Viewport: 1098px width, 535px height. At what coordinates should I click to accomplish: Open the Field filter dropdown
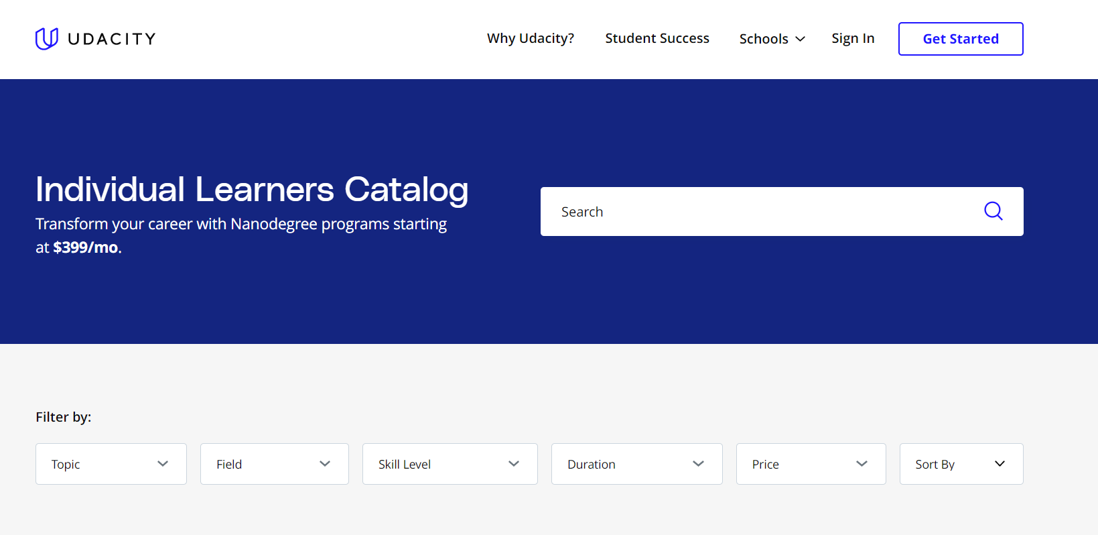[275, 464]
